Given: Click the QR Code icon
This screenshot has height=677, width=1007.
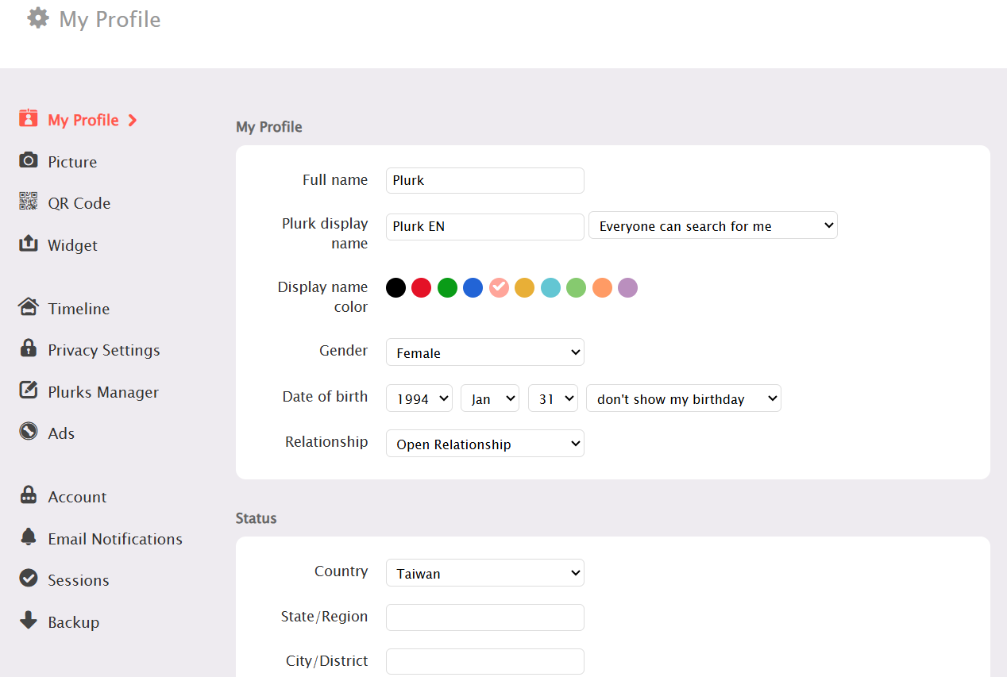Looking at the screenshot, I should pos(29,202).
